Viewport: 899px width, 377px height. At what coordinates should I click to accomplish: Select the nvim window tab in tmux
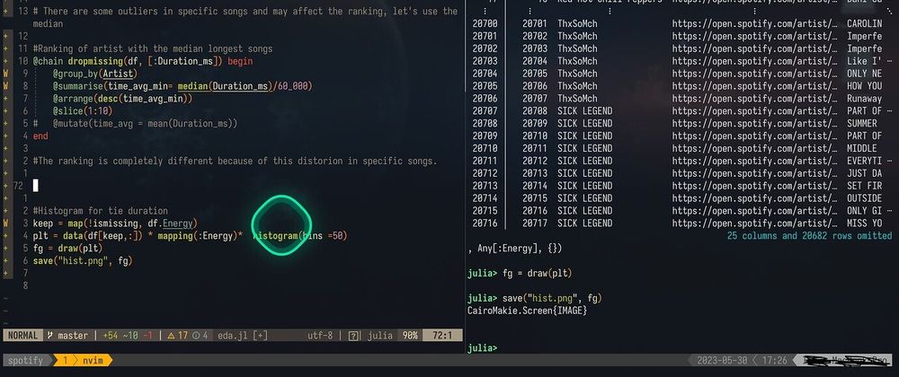(90, 360)
